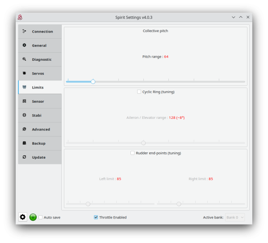Disable the Throttle Enabled checkbox
Image resolution: width=268 pixels, height=243 pixels.
tap(96, 217)
